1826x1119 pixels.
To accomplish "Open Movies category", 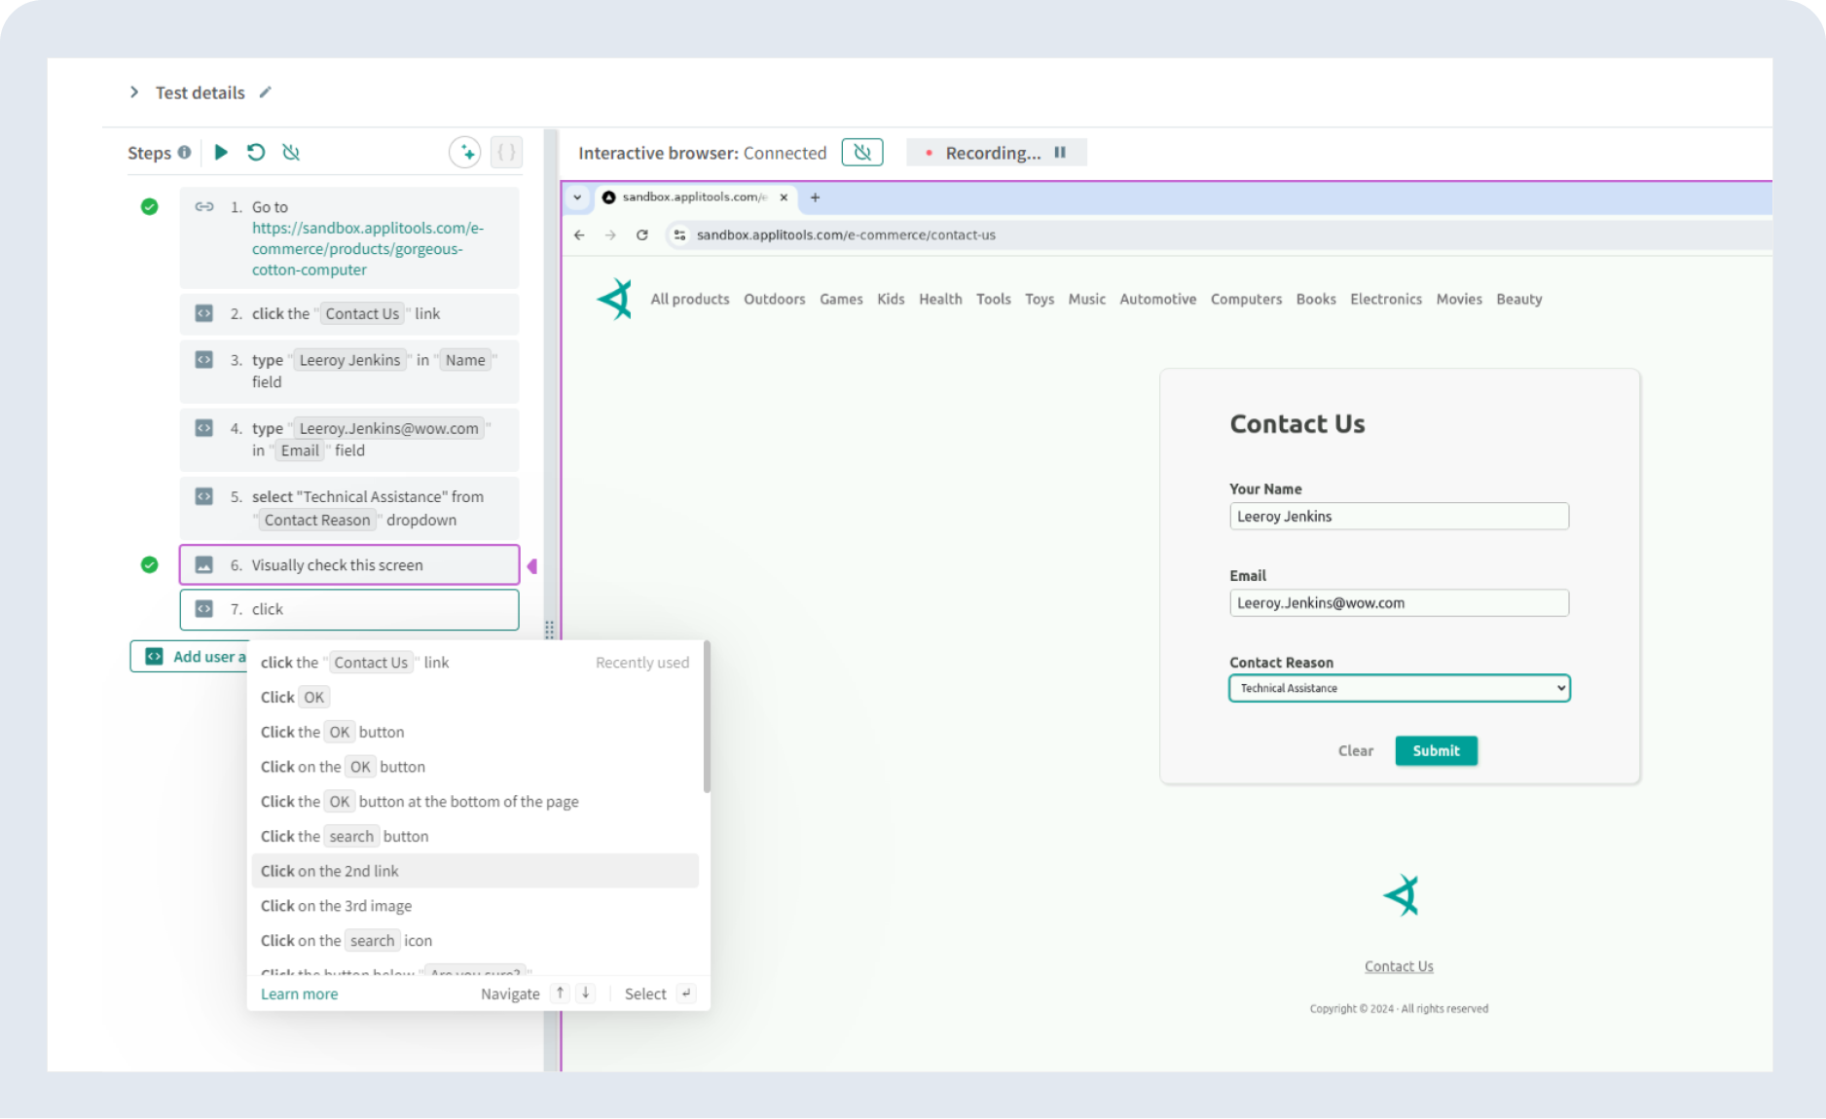I will (x=1459, y=300).
